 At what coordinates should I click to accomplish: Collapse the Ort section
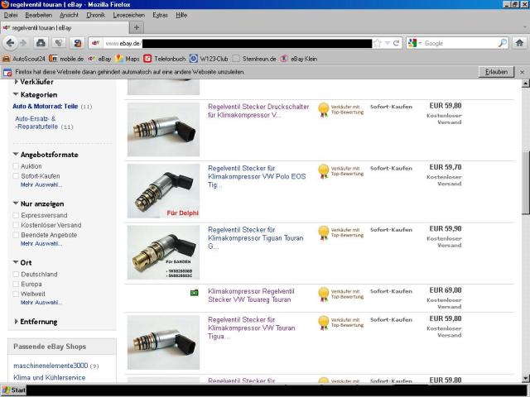pyautogui.click(x=16, y=262)
